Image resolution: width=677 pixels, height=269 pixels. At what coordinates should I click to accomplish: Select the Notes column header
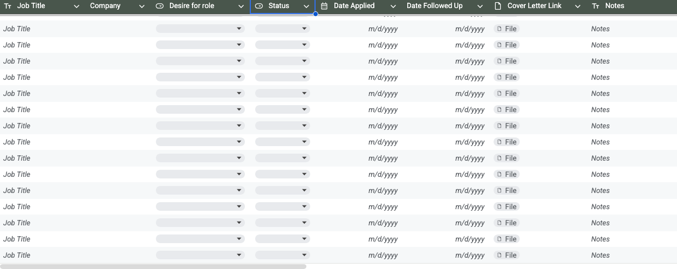click(615, 6)
